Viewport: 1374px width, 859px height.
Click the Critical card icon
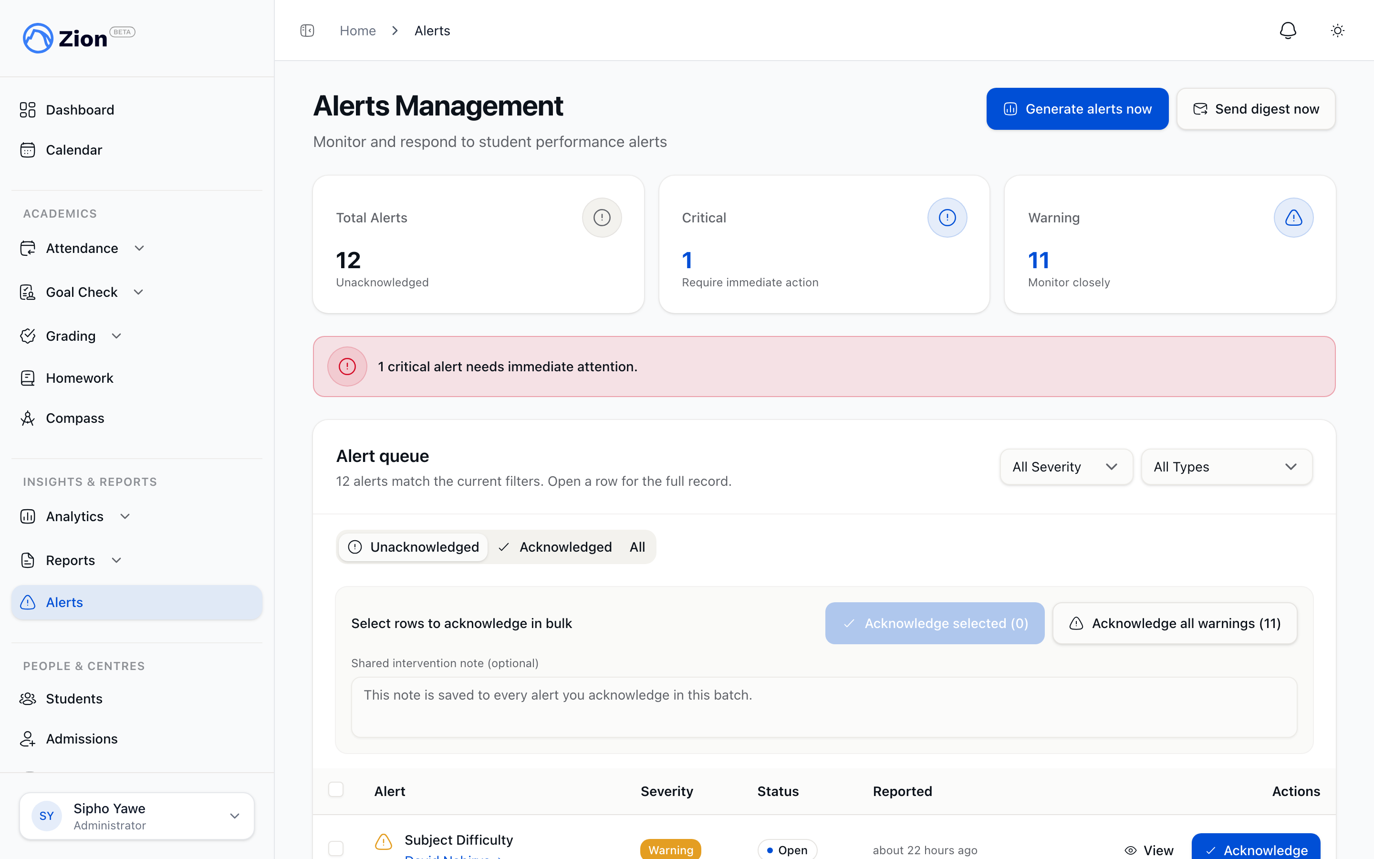[x=947, y=218]
